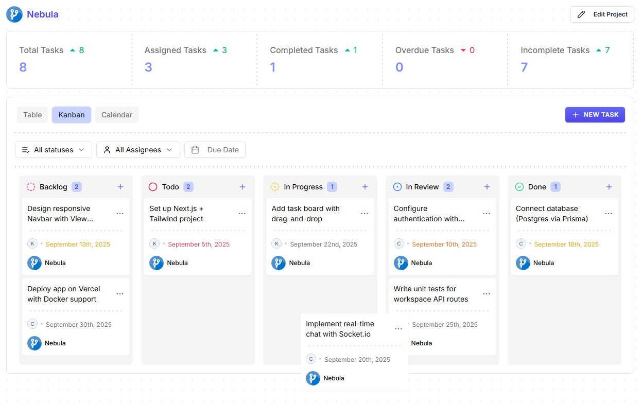Add a task via Backlog plus icon
Viewport: 642px width, 404px height.
coord(120,187)
